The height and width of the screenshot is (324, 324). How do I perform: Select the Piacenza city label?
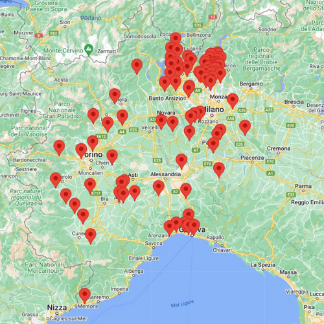coord(252,157)
